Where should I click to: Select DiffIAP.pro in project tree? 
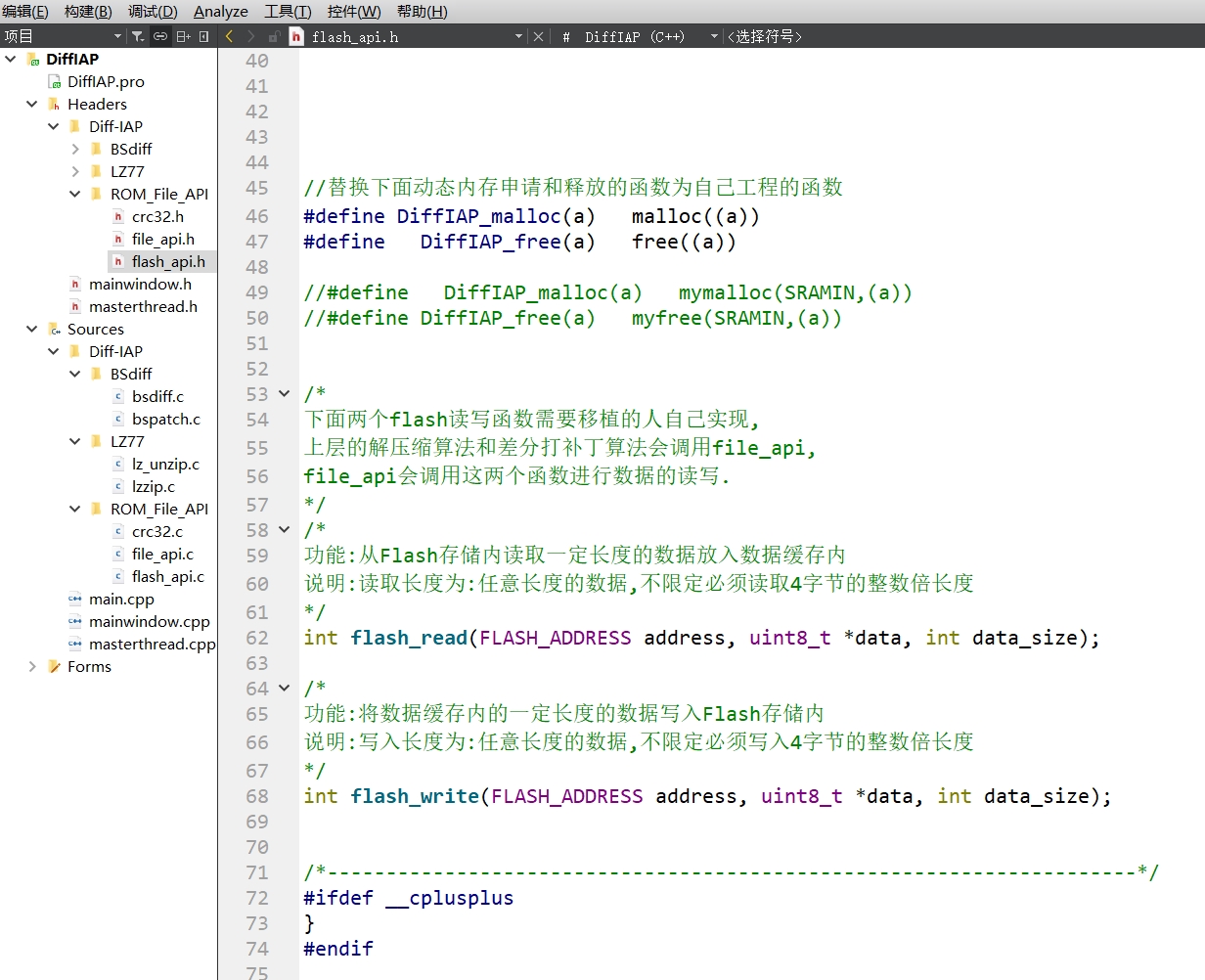[x=106, y=81]
